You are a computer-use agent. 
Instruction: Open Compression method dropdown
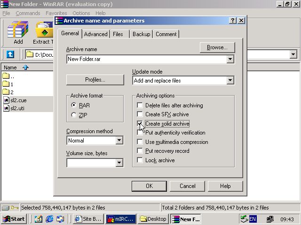click(119, 141)
